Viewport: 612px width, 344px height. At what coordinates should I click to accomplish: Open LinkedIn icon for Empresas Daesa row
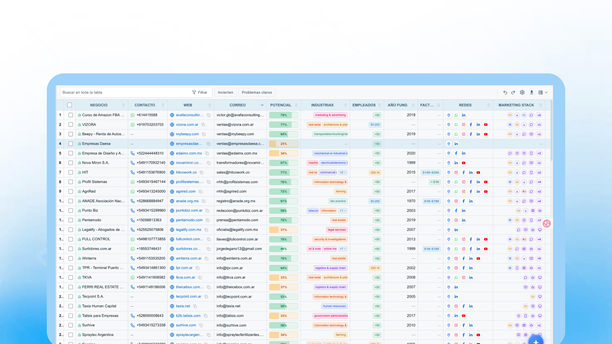[456, 144]
